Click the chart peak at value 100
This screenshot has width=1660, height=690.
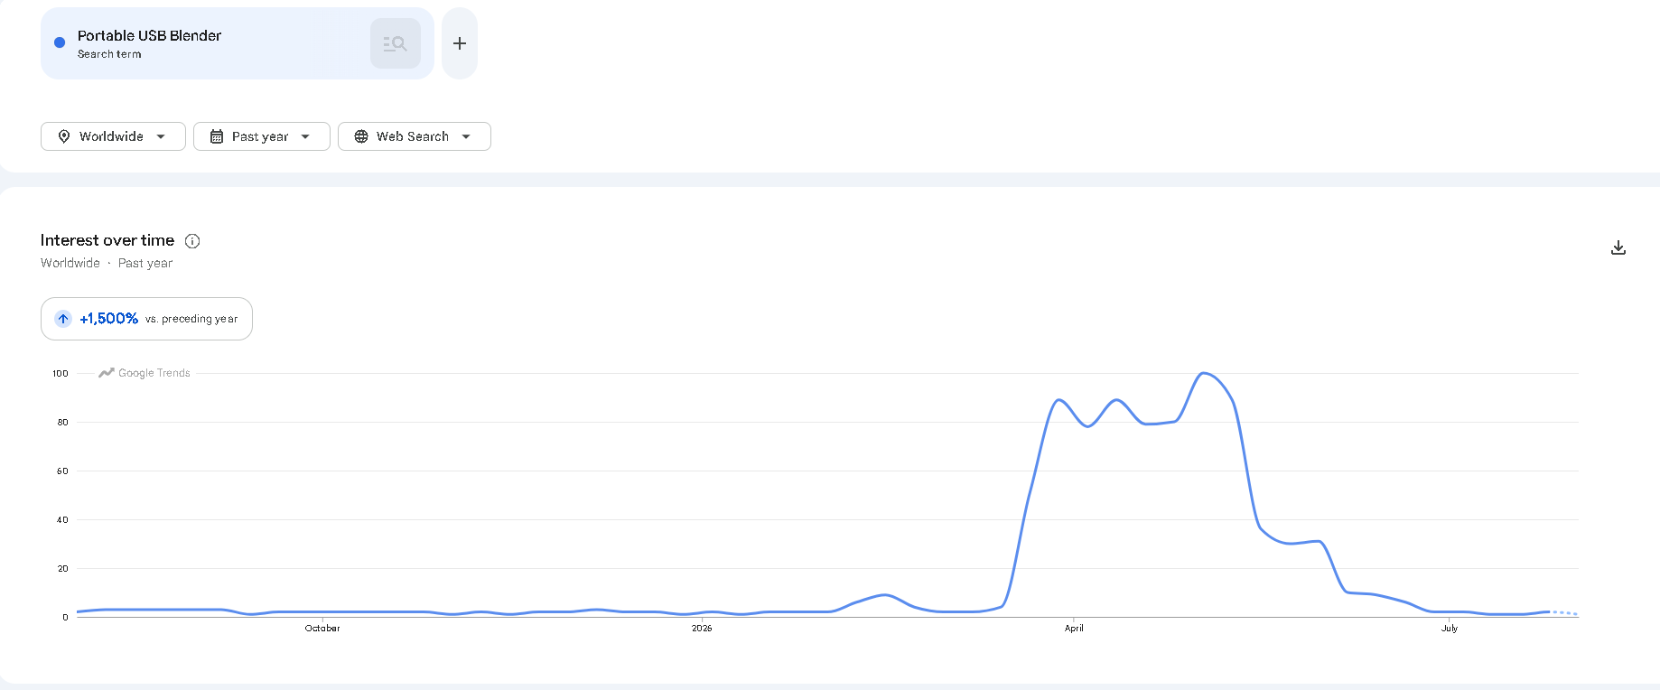[x=1203, y=373]
